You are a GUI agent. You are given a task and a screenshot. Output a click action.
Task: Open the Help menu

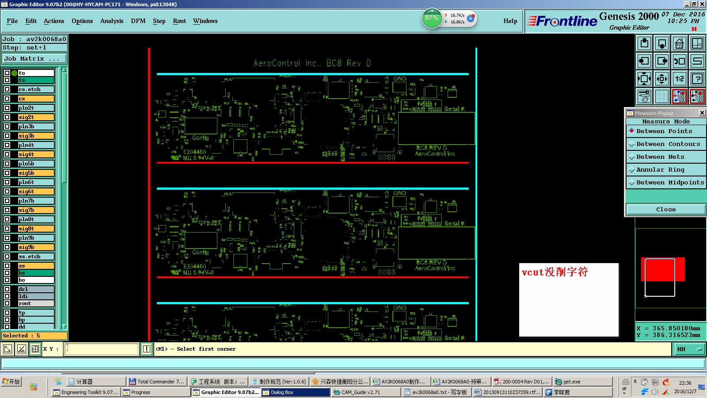(510, 21)
